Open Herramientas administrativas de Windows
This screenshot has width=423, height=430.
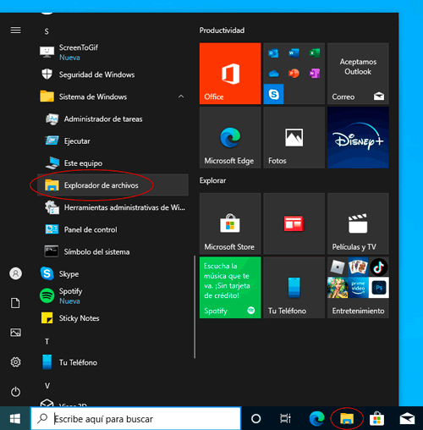(113, 207)
